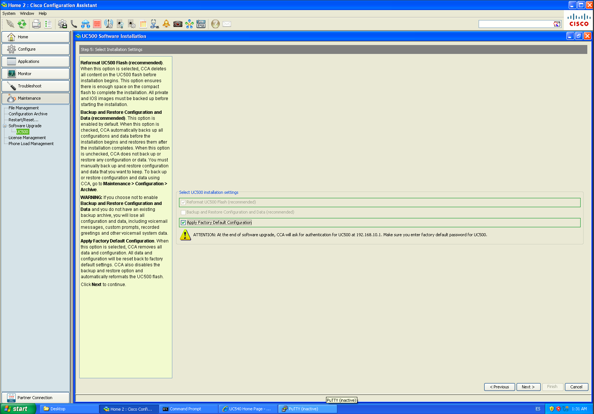Viewport: 594px width, 414px height.
Task: Open the Window menu
Action: pyautogui.click(x=27, y=13)
